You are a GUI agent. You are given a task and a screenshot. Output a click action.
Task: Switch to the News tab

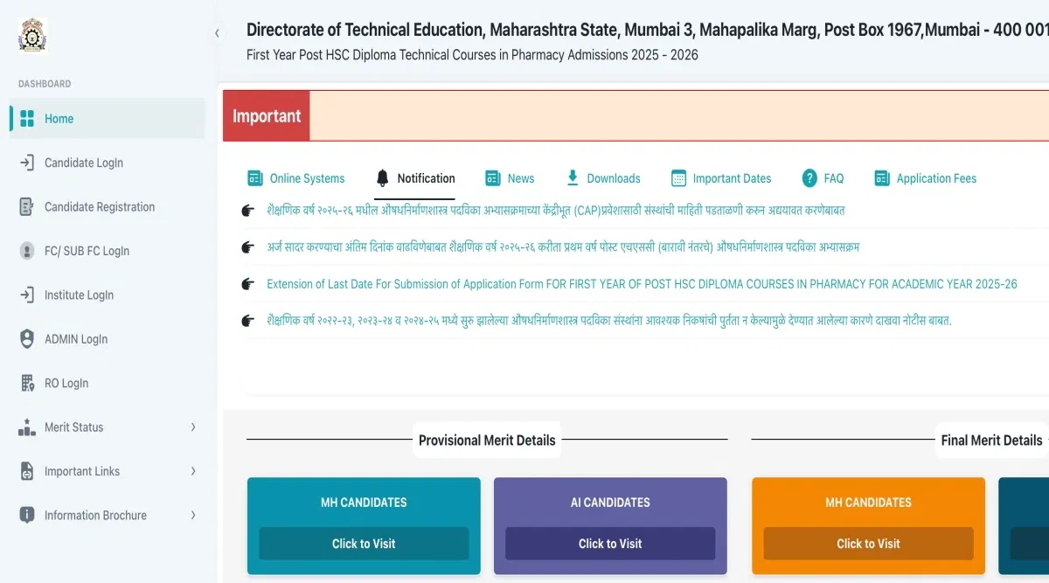point(520,178)
